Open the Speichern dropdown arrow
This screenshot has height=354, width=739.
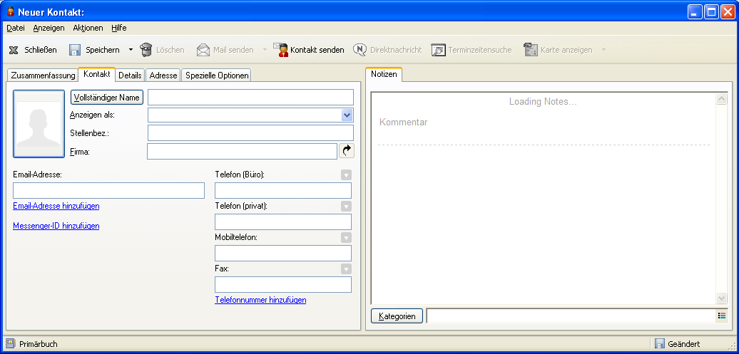(x=131, y=49)
